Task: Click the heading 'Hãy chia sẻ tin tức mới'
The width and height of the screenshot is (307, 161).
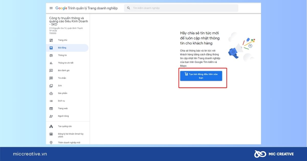Action: pyautogui.click(x=200, y=33)
